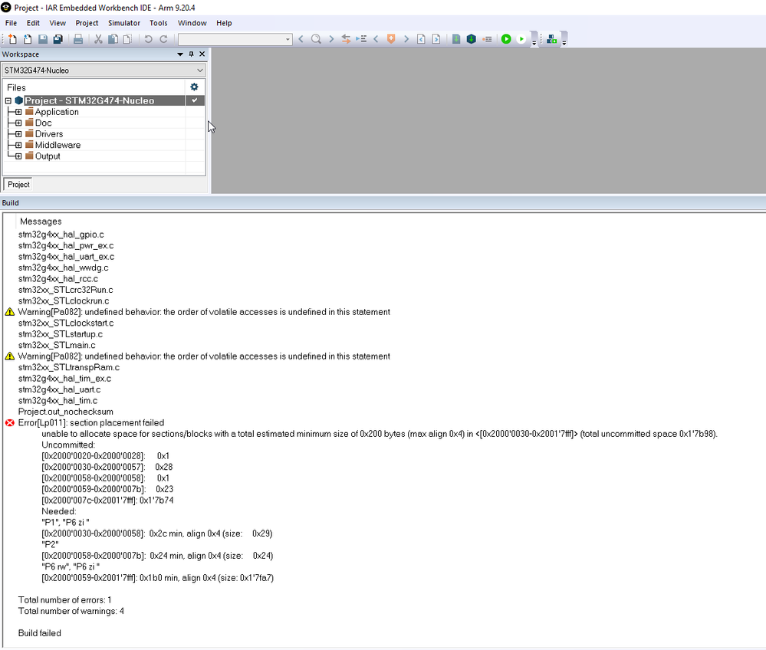This screenshot has height=650, width=766.
Task: Open the workspace options gear icon
Action: [x=195, y=87]
